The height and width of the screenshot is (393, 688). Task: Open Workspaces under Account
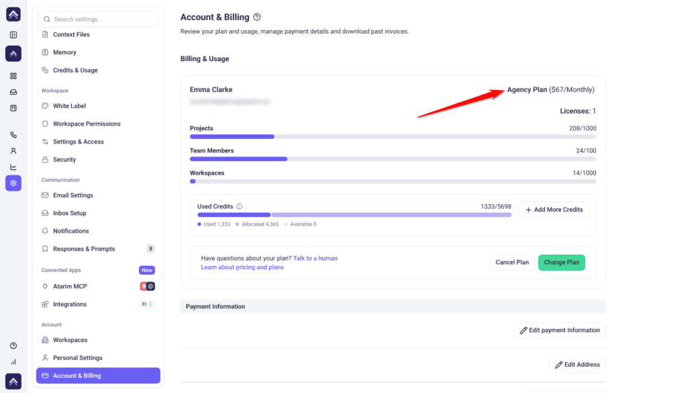click(x=98, y=340)
